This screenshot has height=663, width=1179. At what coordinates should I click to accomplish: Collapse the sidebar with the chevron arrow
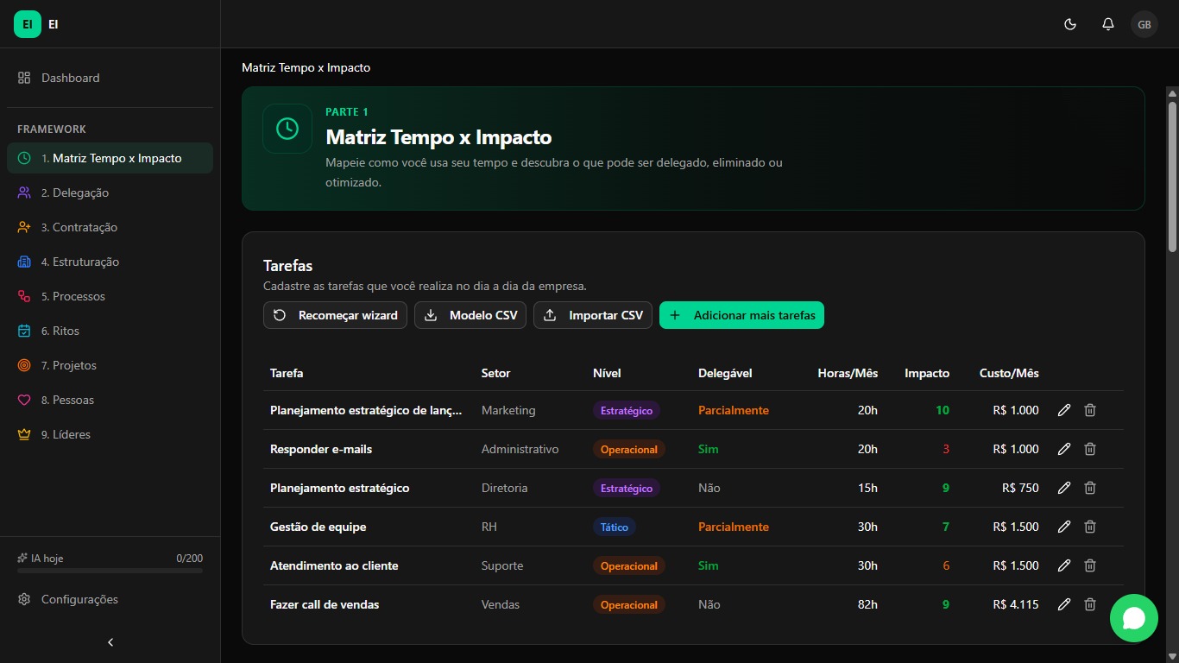coord(110,642)
